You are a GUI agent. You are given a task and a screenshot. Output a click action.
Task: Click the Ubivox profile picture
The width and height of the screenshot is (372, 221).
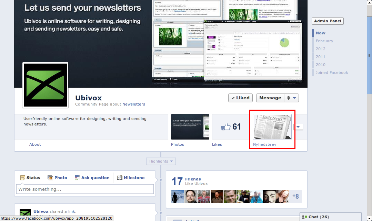coord(45,85)
